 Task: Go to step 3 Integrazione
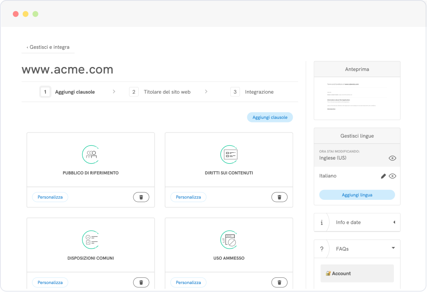pos(252,92)
